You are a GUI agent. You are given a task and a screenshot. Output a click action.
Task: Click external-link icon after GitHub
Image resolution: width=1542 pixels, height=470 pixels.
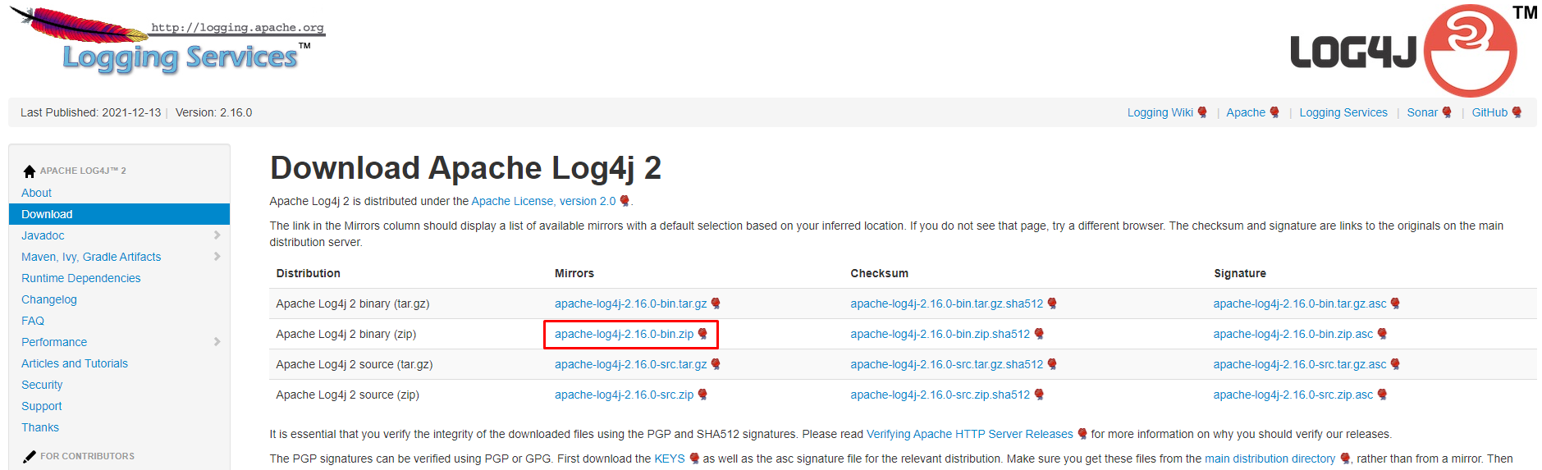[x=1517, y=112]
